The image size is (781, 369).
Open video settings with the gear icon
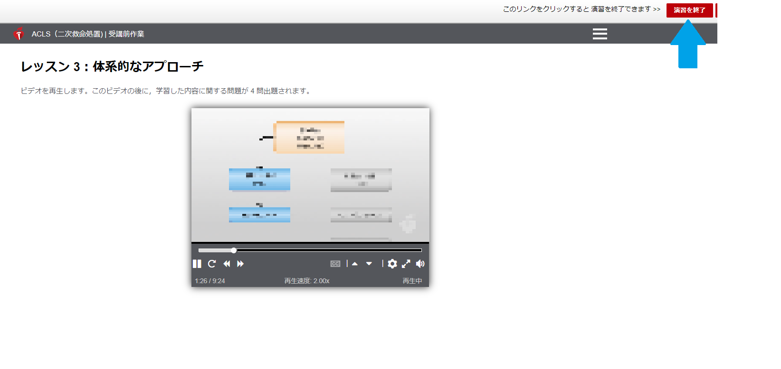coord(392,264)
